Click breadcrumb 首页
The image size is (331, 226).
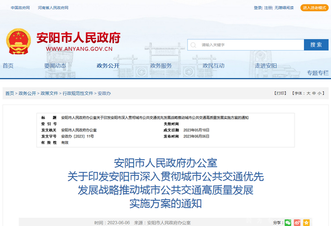point(9,93)
